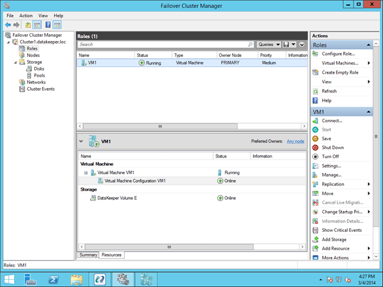
Task: Collapse the VM1 details panel chevron
Action: pos(82,142)
